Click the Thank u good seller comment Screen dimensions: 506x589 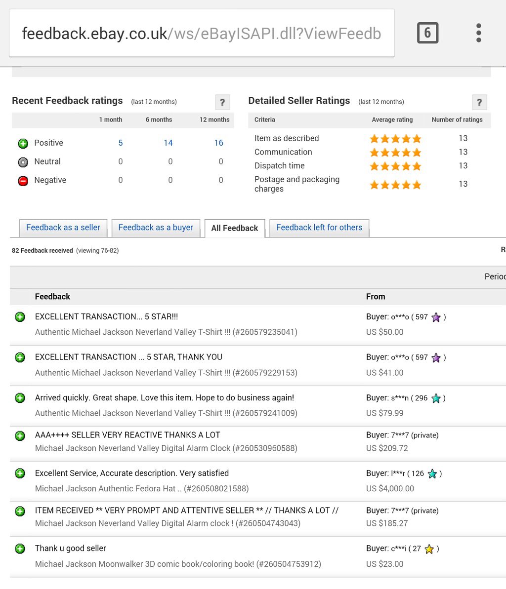click(71, 549)
